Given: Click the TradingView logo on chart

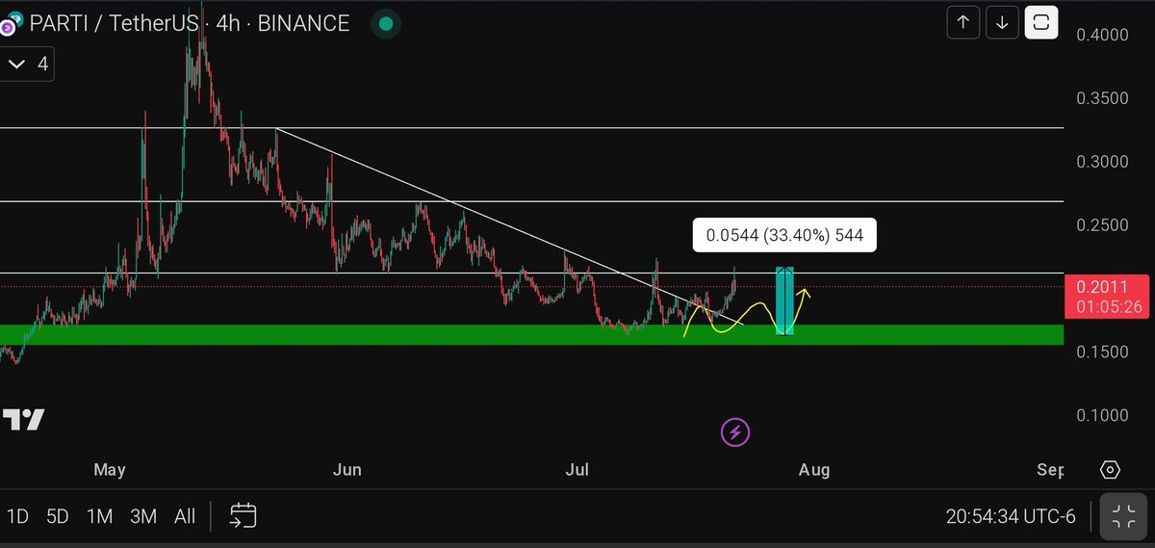Looking at the screenshot, I should (x=23, y=420).
